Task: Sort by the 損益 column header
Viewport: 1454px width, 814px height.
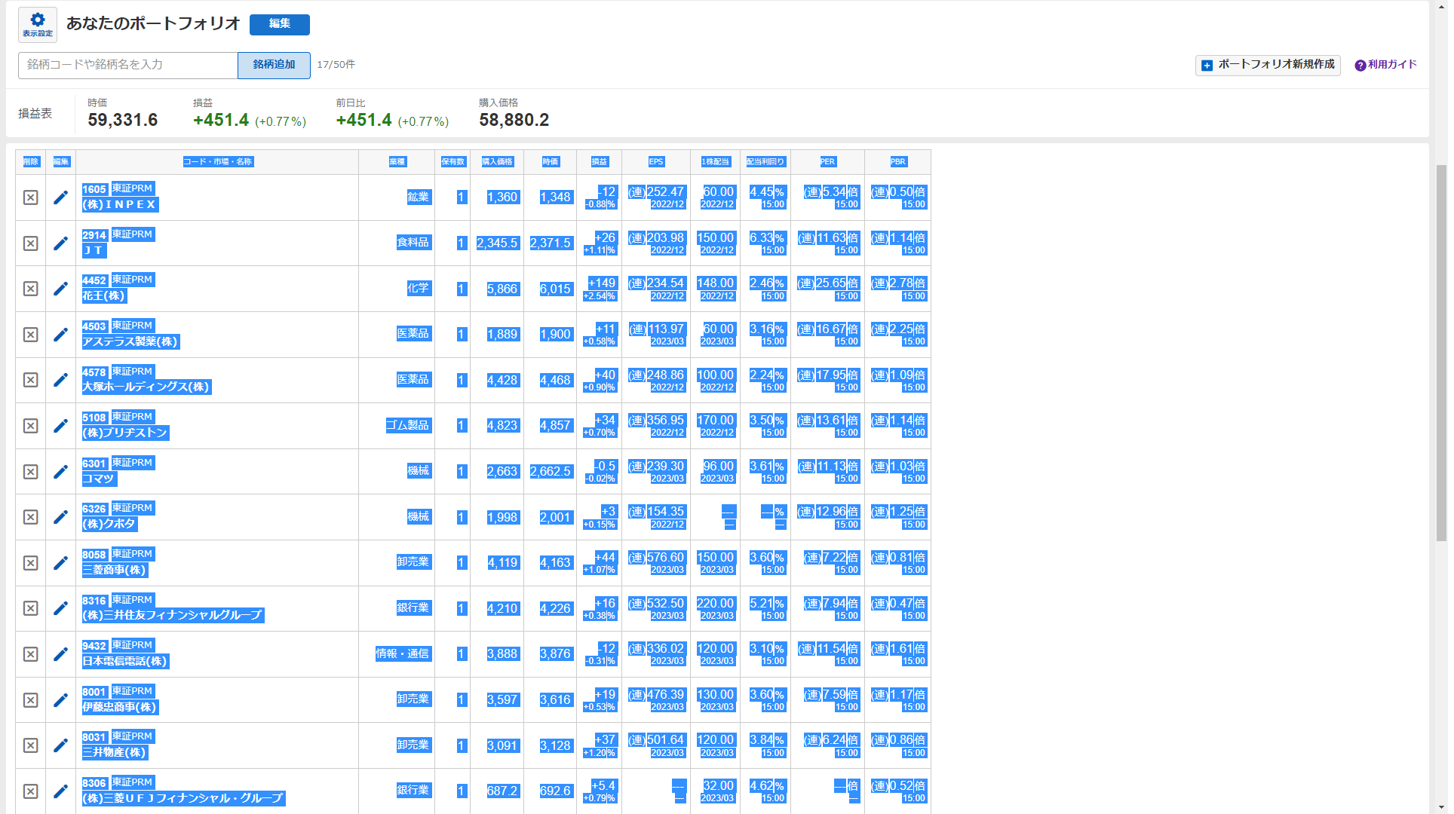Action: pos(599,162)
